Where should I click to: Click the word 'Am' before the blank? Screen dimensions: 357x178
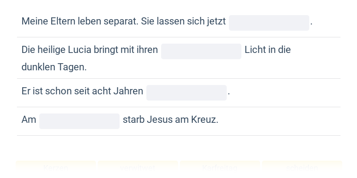[29, 120]
